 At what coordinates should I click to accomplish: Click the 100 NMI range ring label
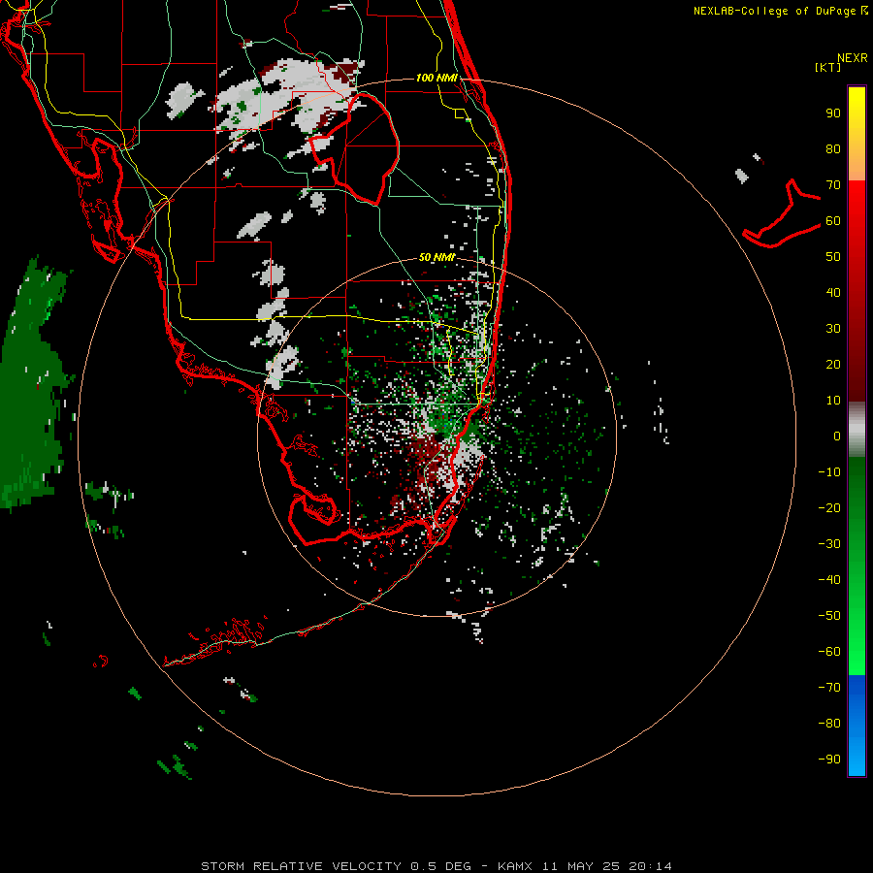tap(436, 78)
